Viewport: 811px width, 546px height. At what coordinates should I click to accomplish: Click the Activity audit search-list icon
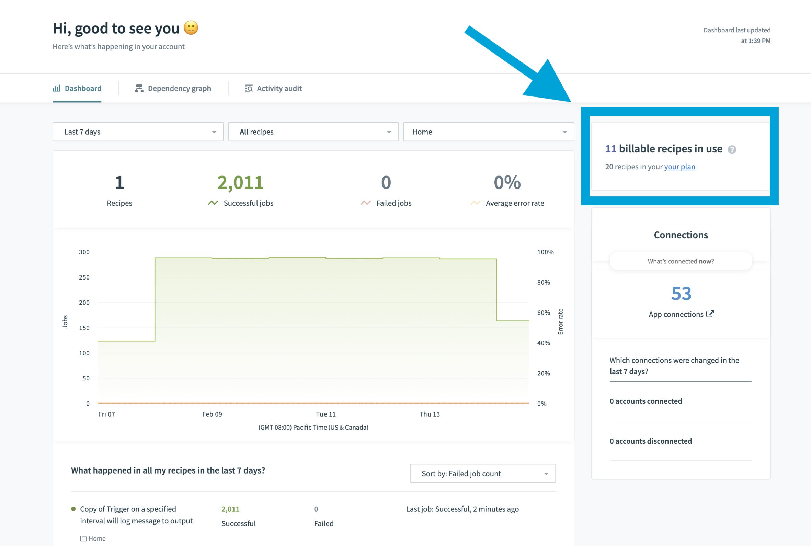249,89
